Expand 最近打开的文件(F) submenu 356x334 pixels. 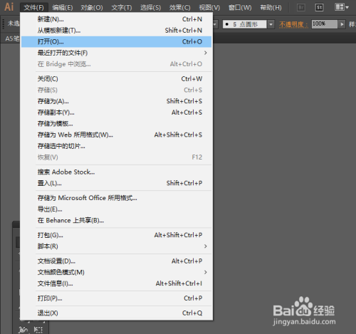116,53
